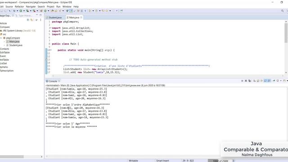Switch to the Type Hierarchy view tab

pos(24,16)
